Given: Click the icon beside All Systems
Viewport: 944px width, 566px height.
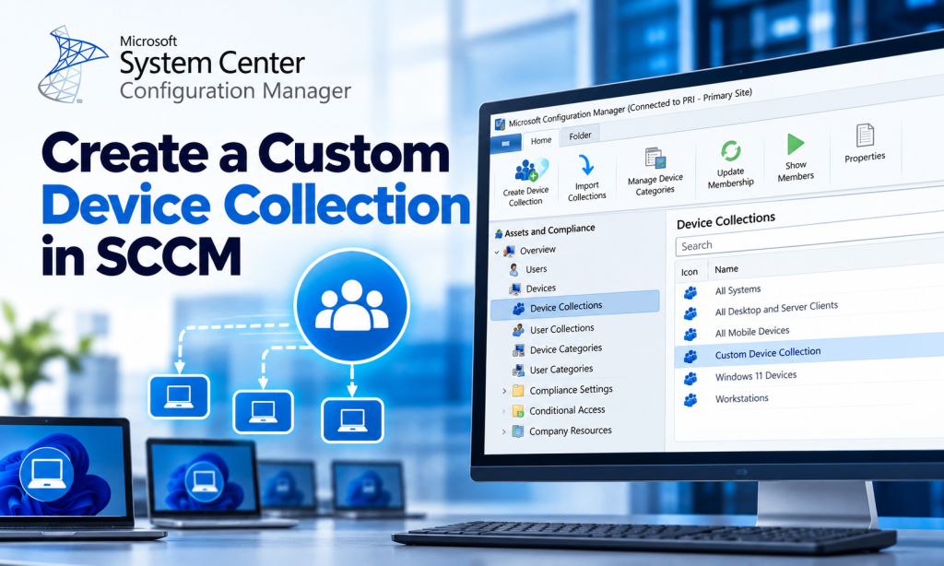Looking at the screenshot, I should click(690, 292).
